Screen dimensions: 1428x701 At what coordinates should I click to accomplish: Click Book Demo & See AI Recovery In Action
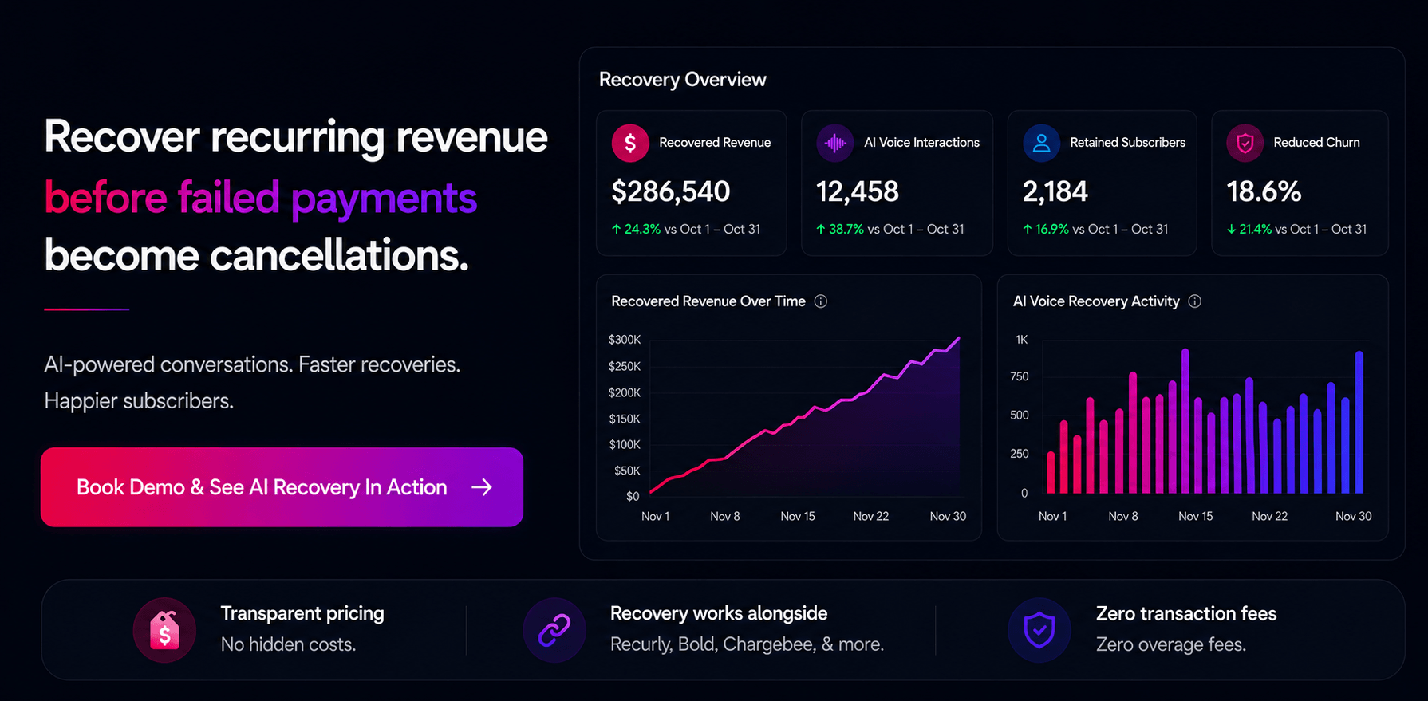point(282,487)
